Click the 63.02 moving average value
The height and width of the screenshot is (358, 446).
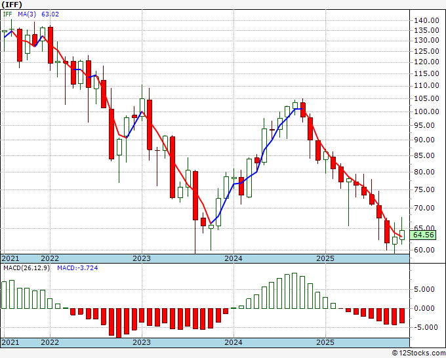pos(50,14)
